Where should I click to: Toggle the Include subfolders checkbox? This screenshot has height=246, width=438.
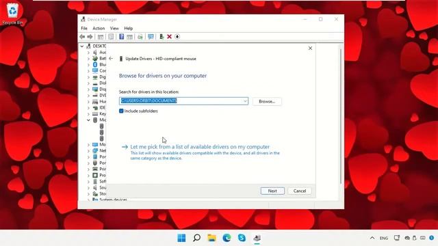pos(121,111)
